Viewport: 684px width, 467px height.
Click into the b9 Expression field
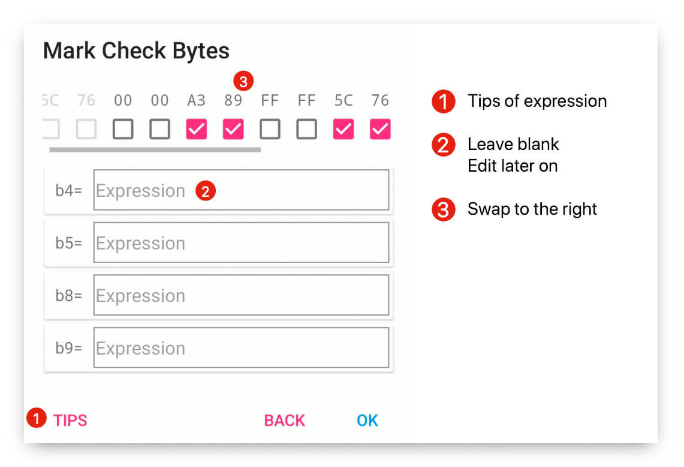click(241, 348)
